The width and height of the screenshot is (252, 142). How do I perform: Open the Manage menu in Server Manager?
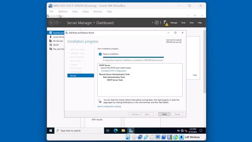pos(174,23)
